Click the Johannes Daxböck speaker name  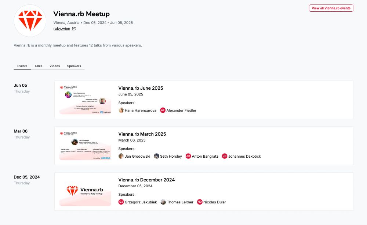[x=244, y=156]
